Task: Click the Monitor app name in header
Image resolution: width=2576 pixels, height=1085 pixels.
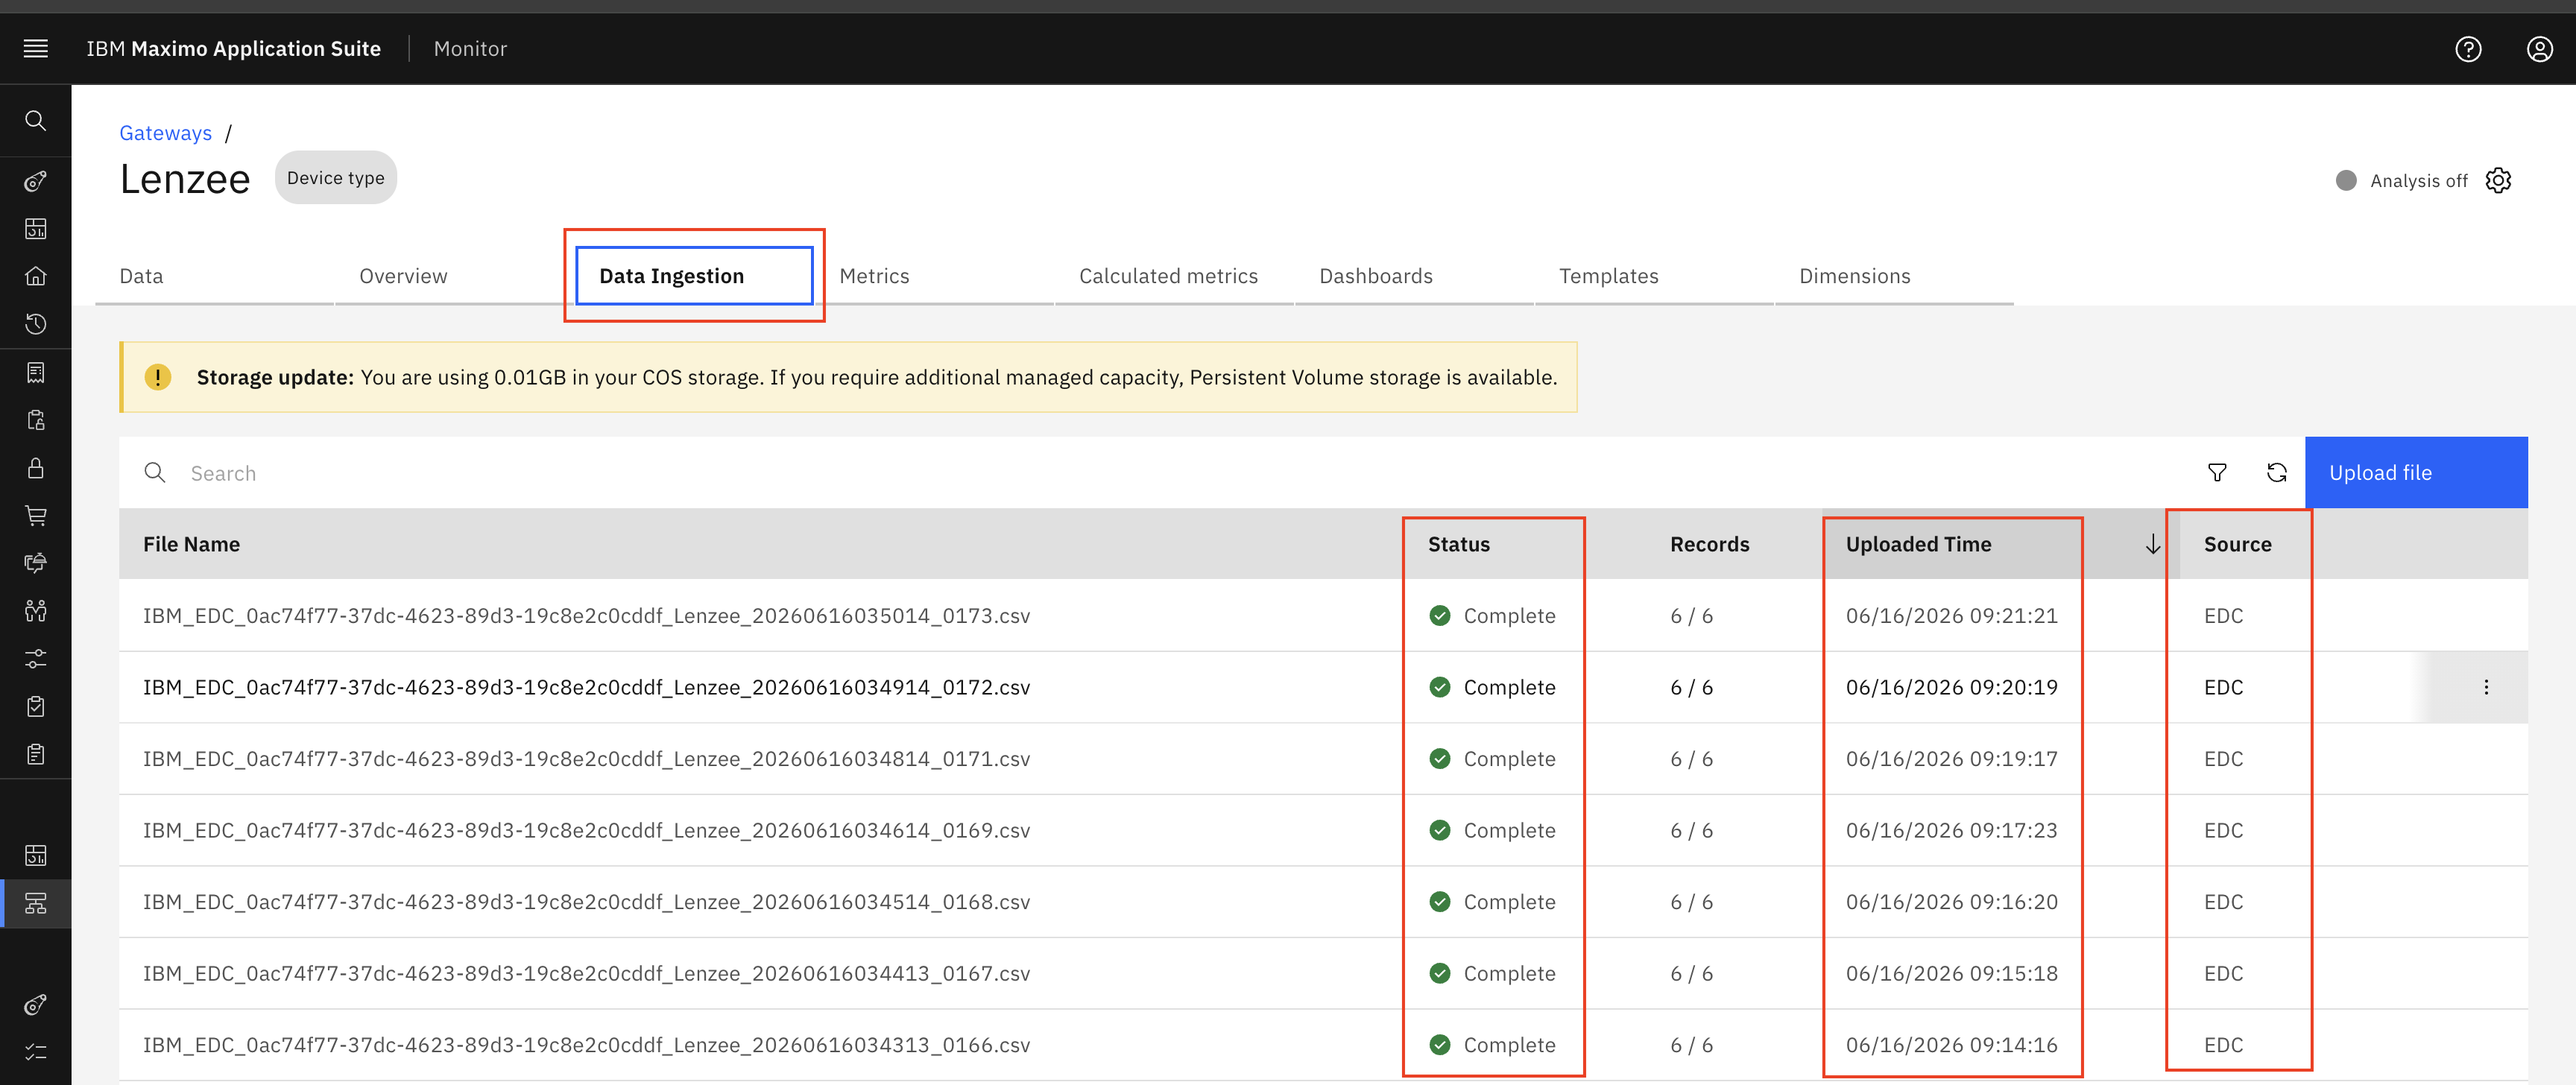Action: (470, 48)
